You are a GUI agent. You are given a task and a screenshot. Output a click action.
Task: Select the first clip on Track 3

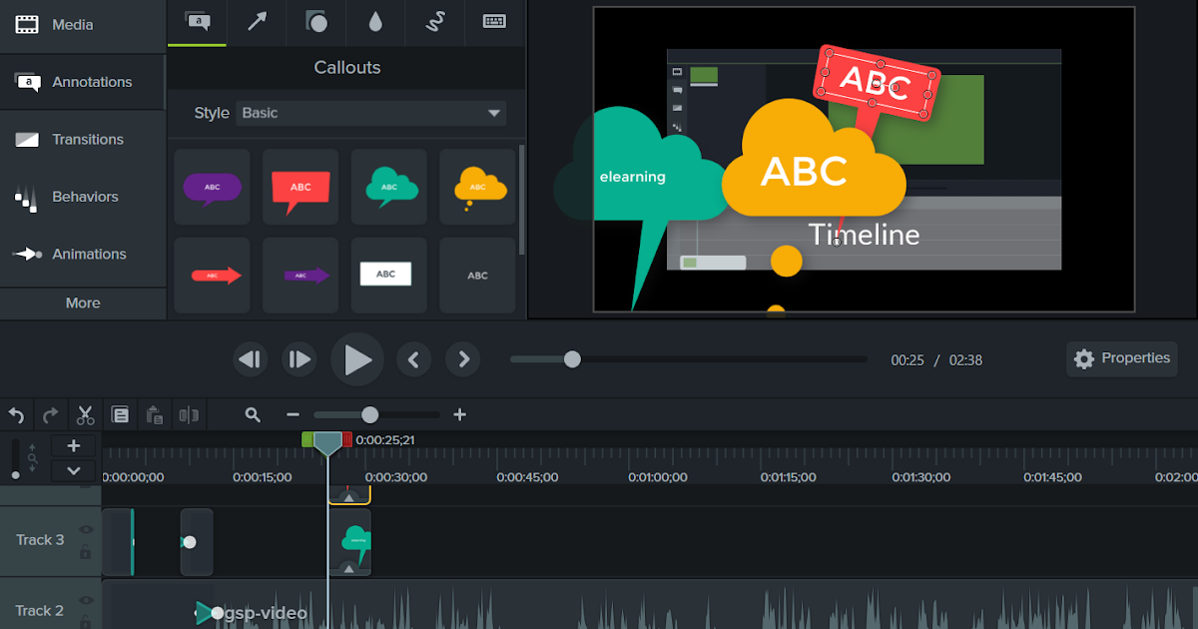(x=118, y=542)
